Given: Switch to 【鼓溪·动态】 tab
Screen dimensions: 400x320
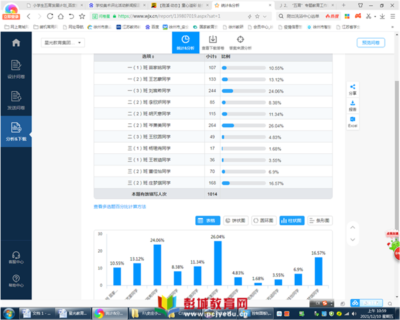Looking at the screenshot, I should (180, 5).
